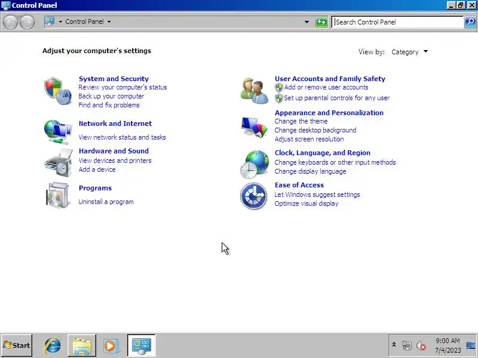This screenshot has height=358, width=478.
Task: Open the Start menu
Action: 17,345
